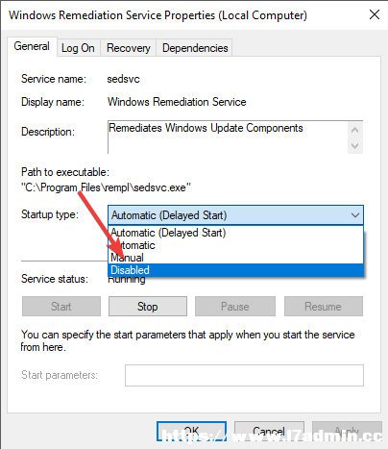This screenshot has width=388, height=449.
Task: Click the description scroll down arrow
Action: pyautogui.click(x=354, y=146)
